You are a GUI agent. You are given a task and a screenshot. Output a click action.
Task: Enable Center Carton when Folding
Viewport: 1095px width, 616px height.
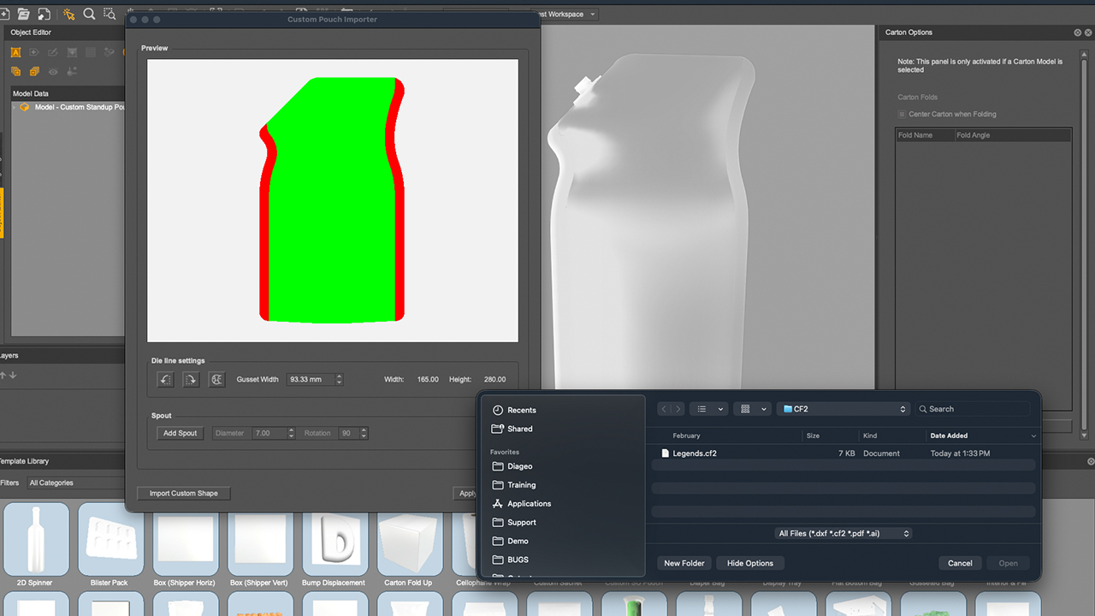903,114
